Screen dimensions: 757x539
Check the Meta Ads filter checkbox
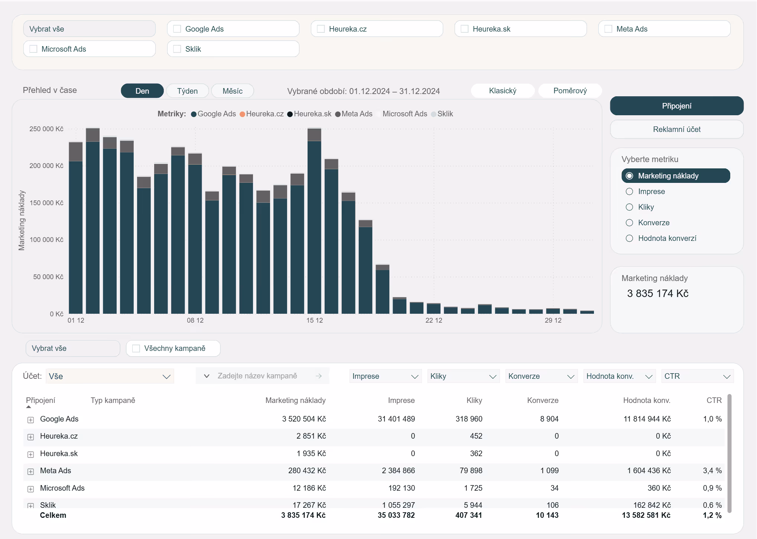[608, 29]
